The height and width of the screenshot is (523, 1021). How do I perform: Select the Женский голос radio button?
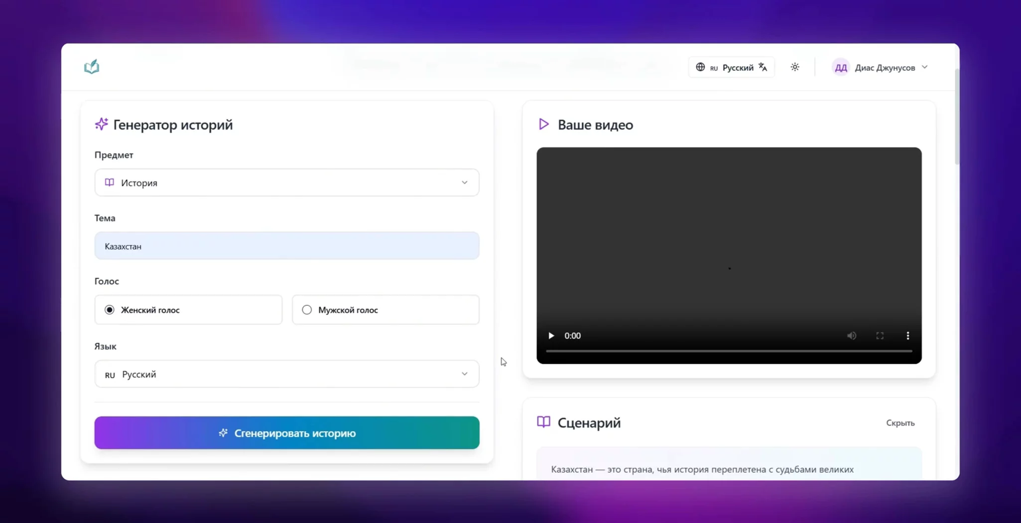pyautogui.click(x=110, y=310)
